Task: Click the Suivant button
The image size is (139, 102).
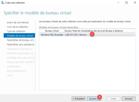Action: tap(94, 98)
